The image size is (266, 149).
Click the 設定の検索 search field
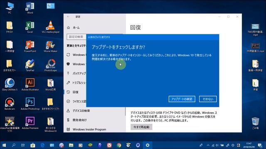(76, 37)
